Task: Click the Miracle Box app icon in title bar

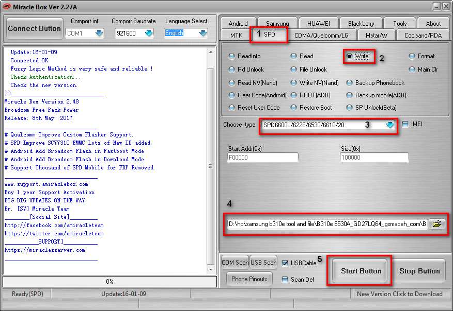Action: pos(6,7)
